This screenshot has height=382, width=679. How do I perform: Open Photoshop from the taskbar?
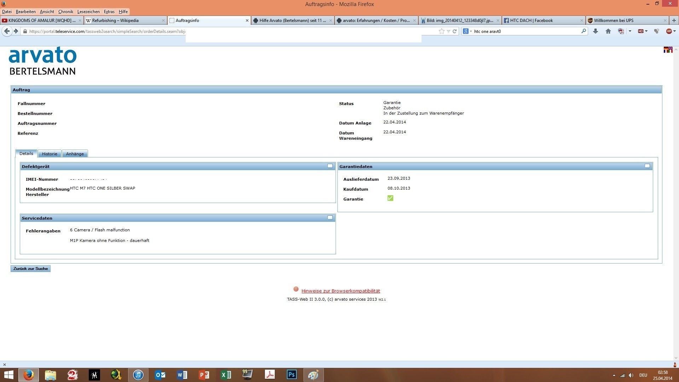coord(292,375)
